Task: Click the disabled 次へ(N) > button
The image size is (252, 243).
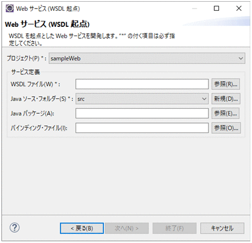Action: (x=127, y=228)
